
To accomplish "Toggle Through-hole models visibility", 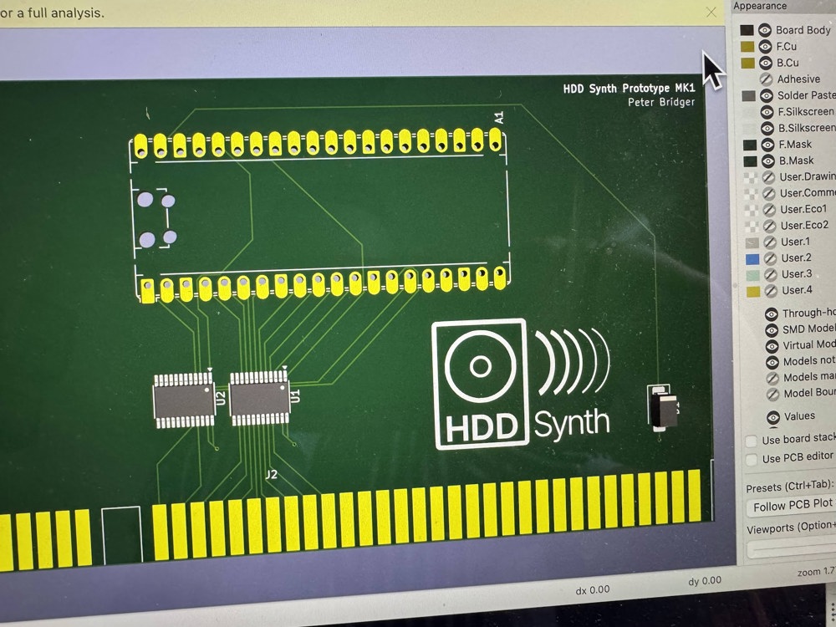I will click(x=772, y=313).
